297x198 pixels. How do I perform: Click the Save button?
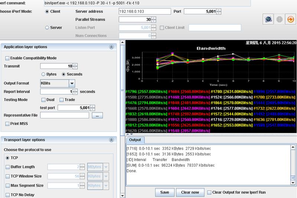[x=164, y=192]
